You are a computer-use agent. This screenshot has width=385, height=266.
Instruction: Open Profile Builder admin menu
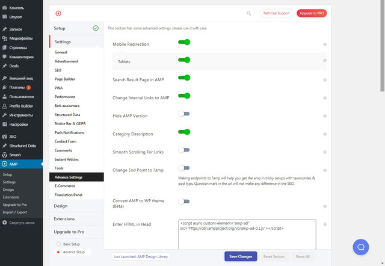coord(22,106)
